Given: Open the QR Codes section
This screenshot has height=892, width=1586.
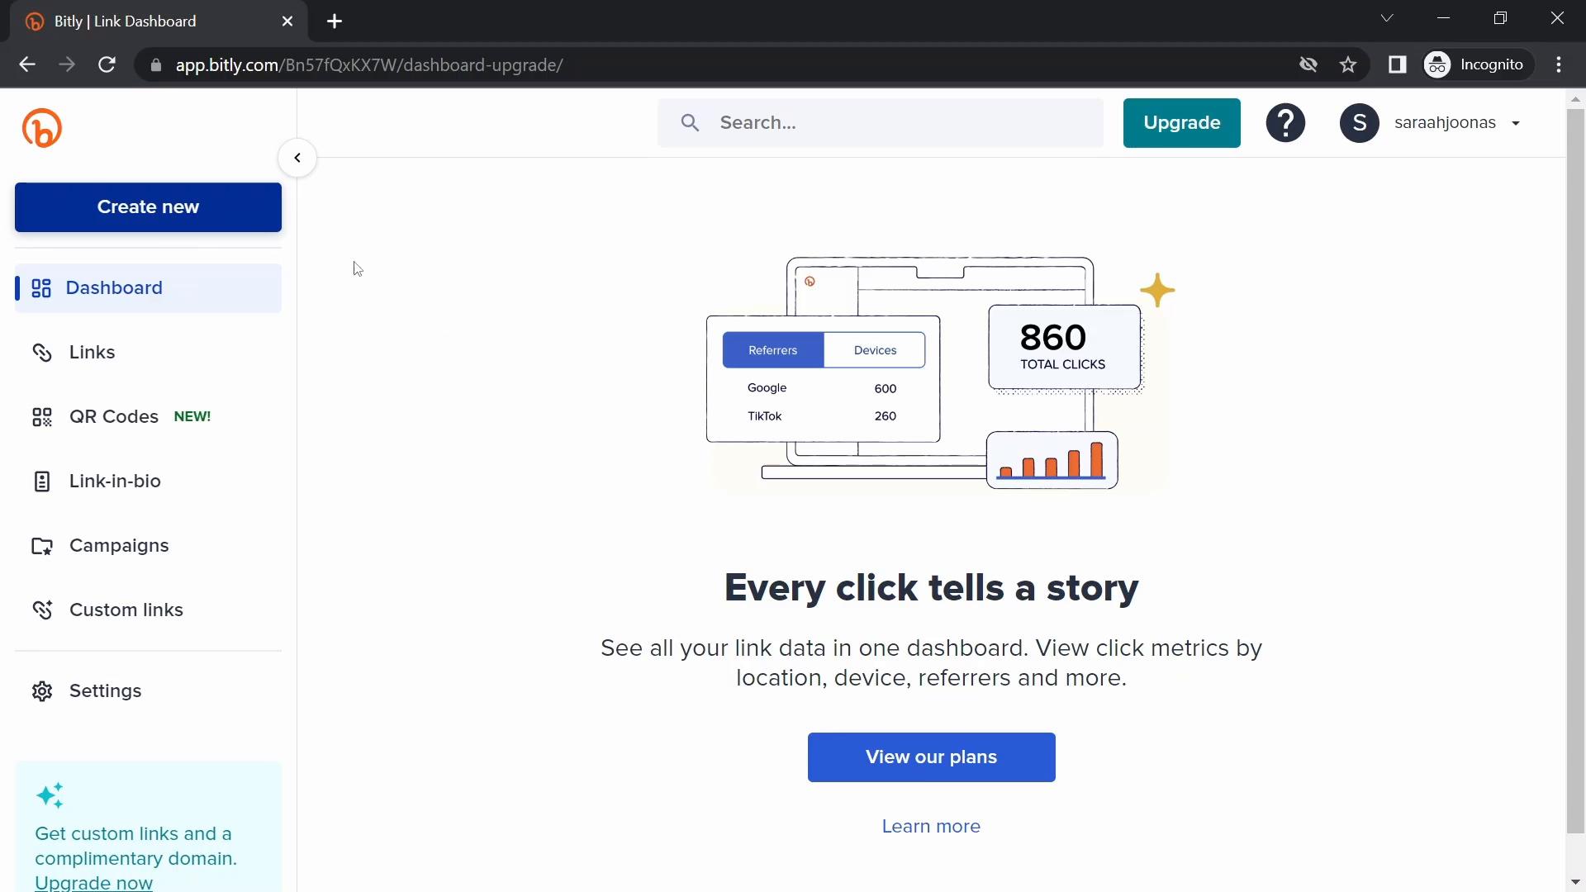Looking at the screenshot, I should [x=114, y=416].
